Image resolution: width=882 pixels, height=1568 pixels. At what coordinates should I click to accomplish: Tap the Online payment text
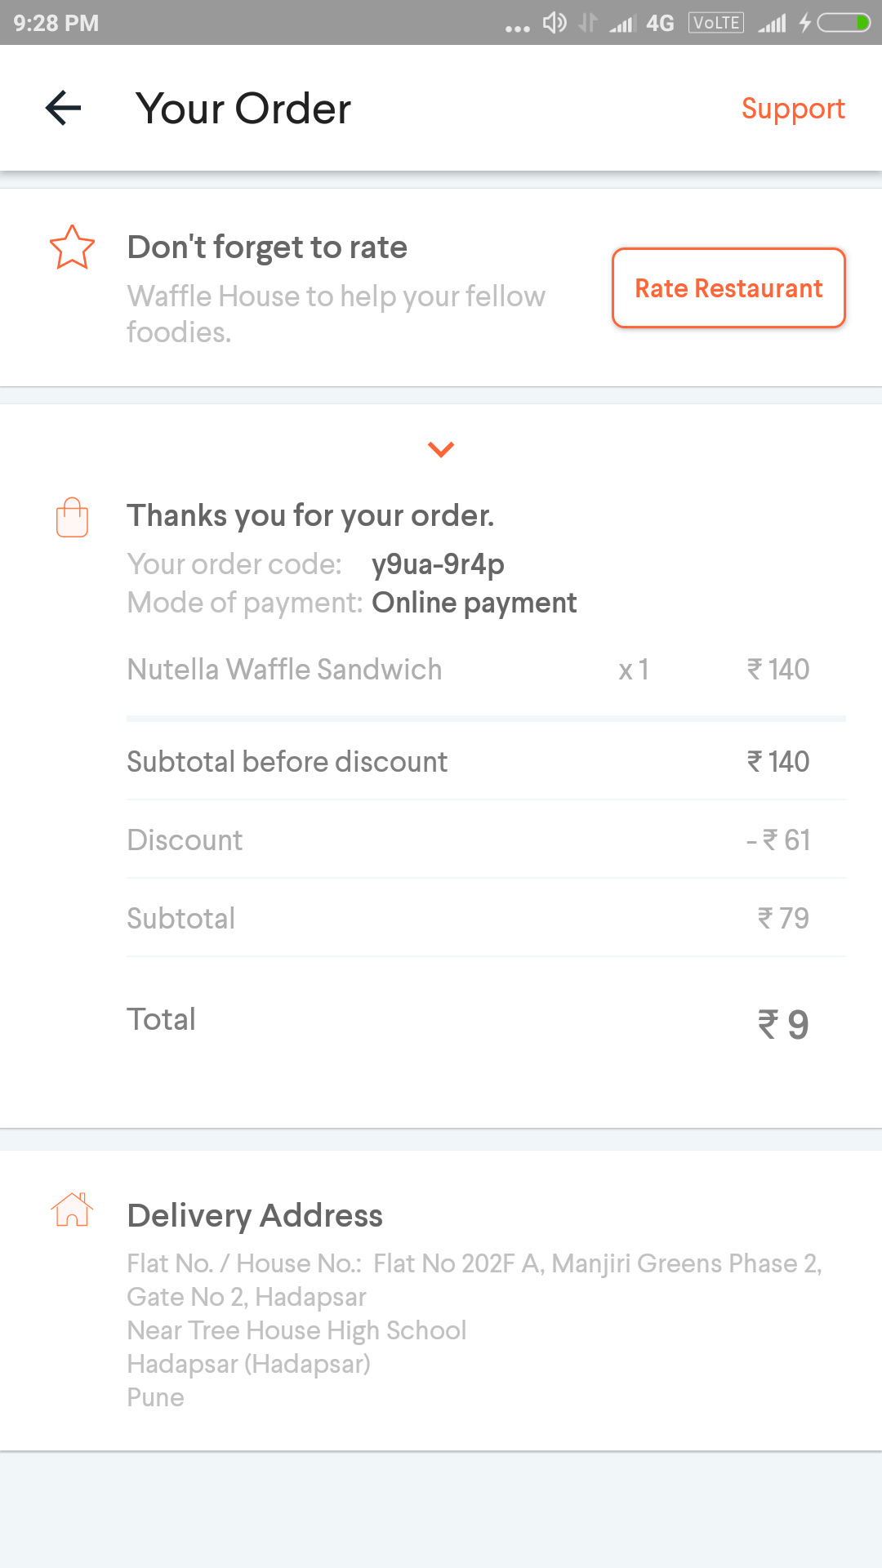474,603
